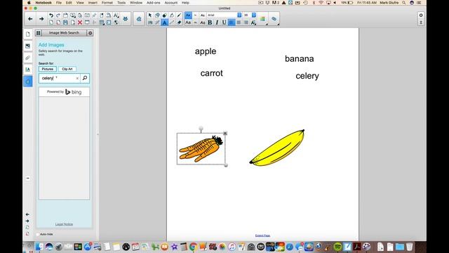Open the Page Sorter tab

(x=28, y=34)
